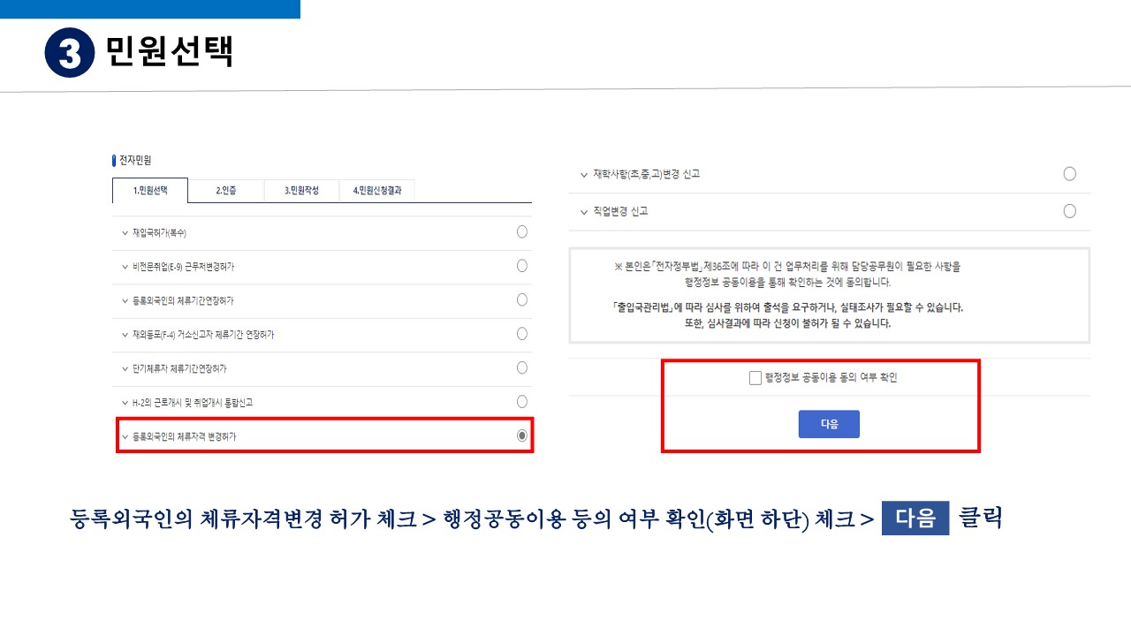
Task: Expand 재외동포(F-4) 거소신고자 체류기간 연장허가 chevron
Action: [125, 335]
